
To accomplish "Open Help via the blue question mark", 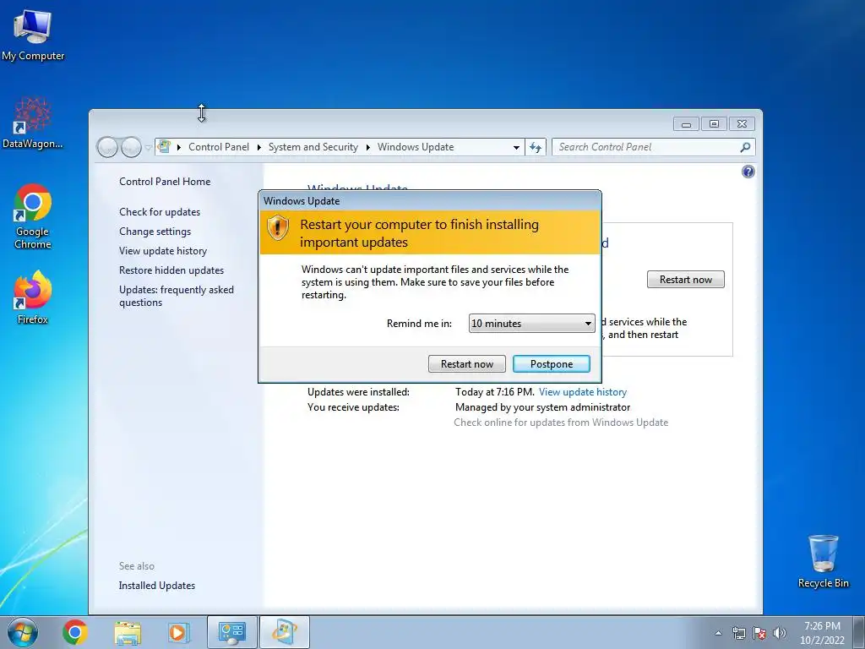I will tap(748, 172).
